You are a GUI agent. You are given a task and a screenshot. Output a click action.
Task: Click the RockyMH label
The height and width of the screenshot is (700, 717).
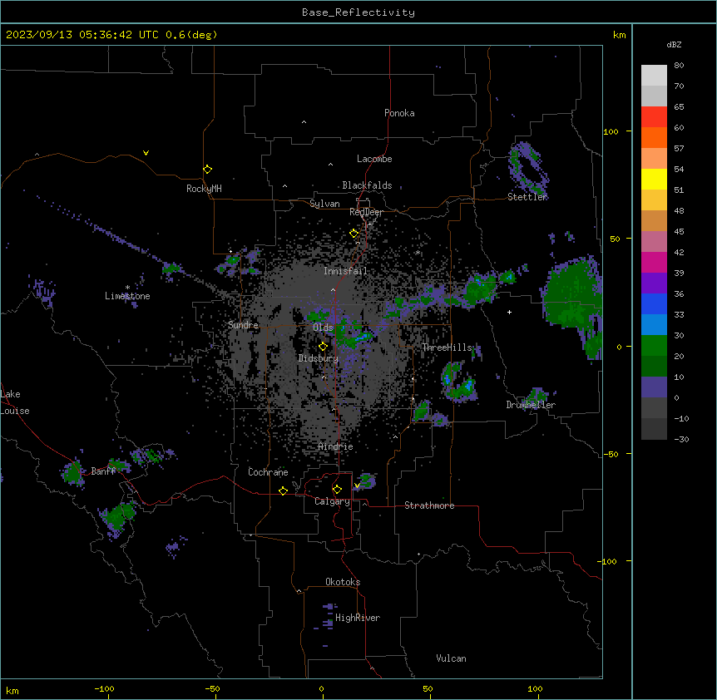204,189
